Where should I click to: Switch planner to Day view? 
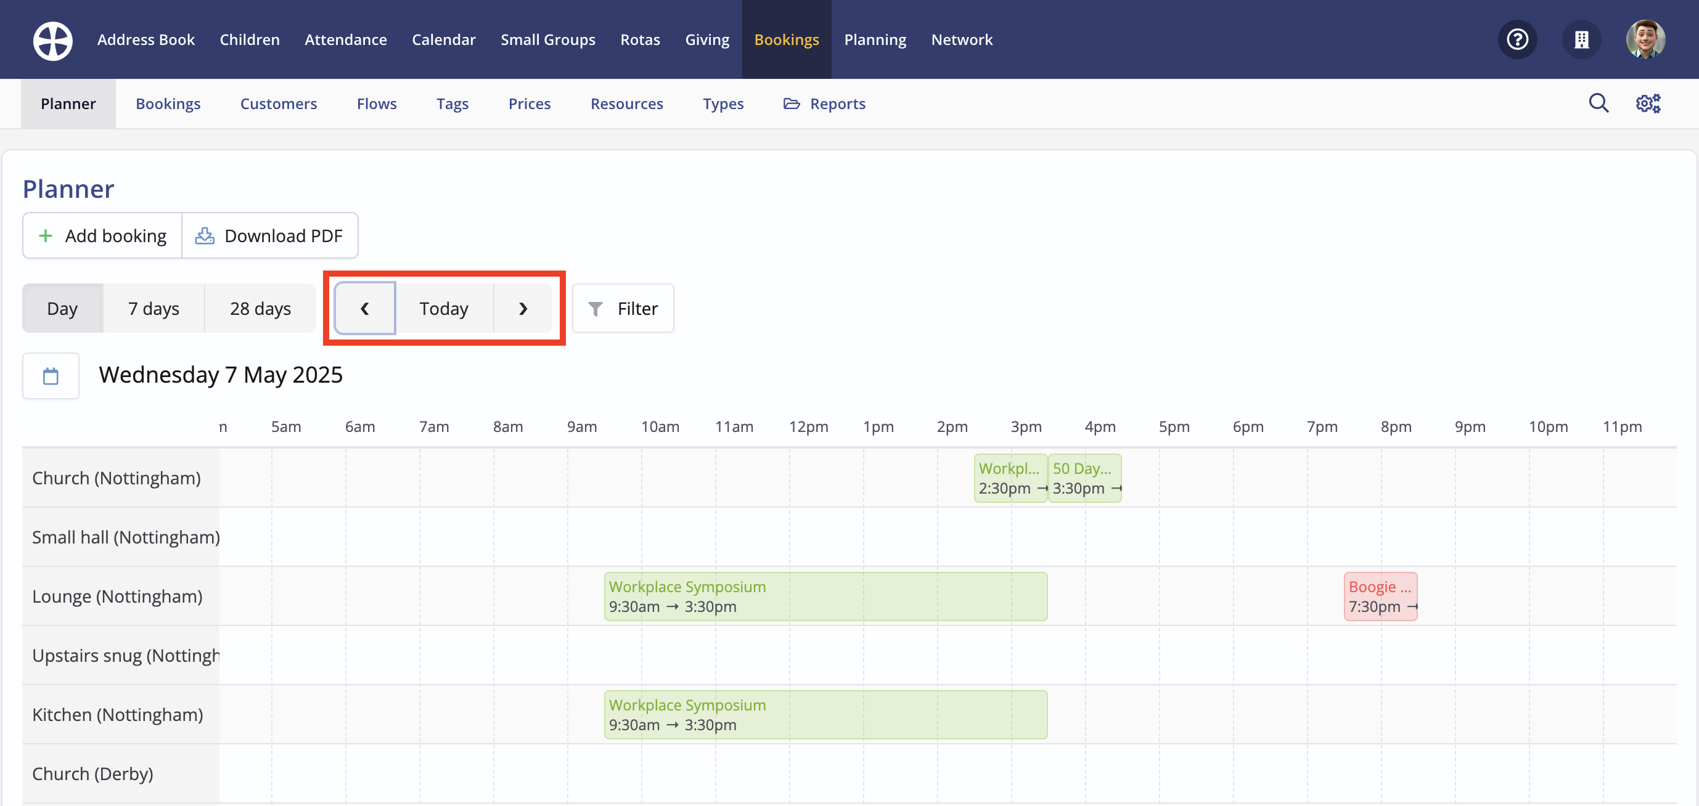tap(63, 309)
